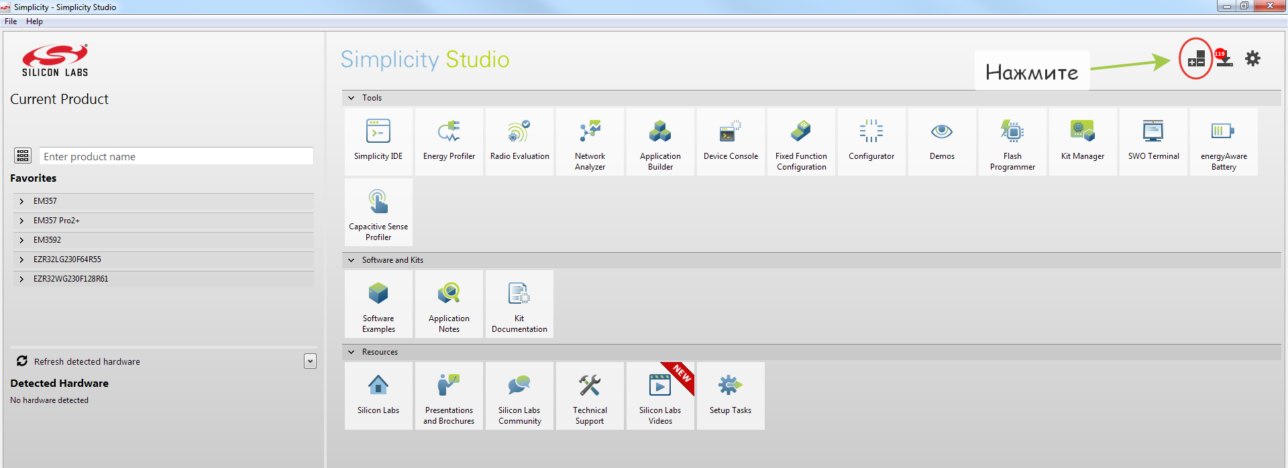Open Technical Support
The height and width of the screenshot is (468, 1288).
(x=590, y=396)
